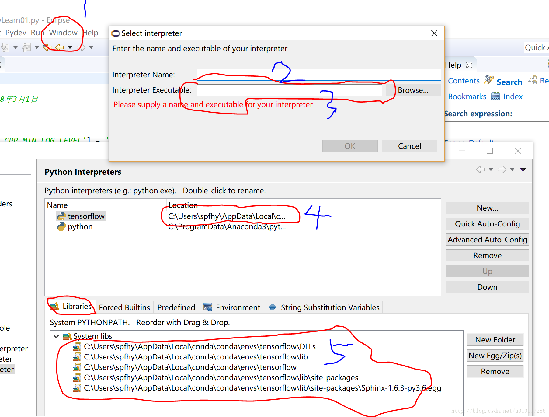The height and width of the screenshot is (417, 549).
Task: Move the interpreter Down
Action: tap(487, 287)
